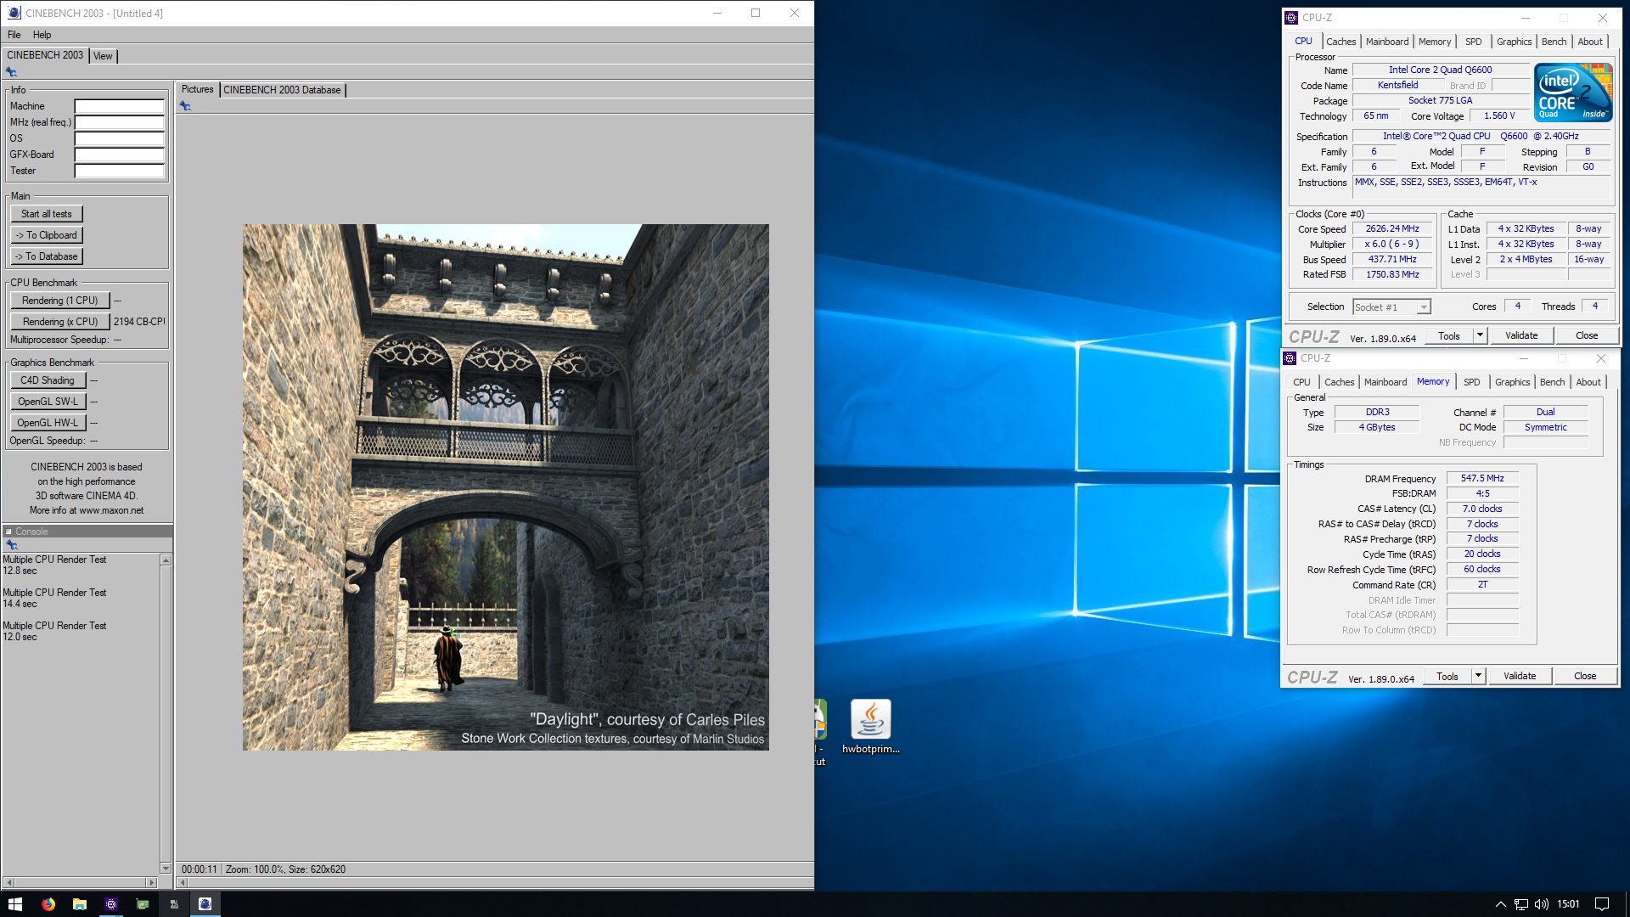
Task: Click into the Machine input field
Action: 120,106
